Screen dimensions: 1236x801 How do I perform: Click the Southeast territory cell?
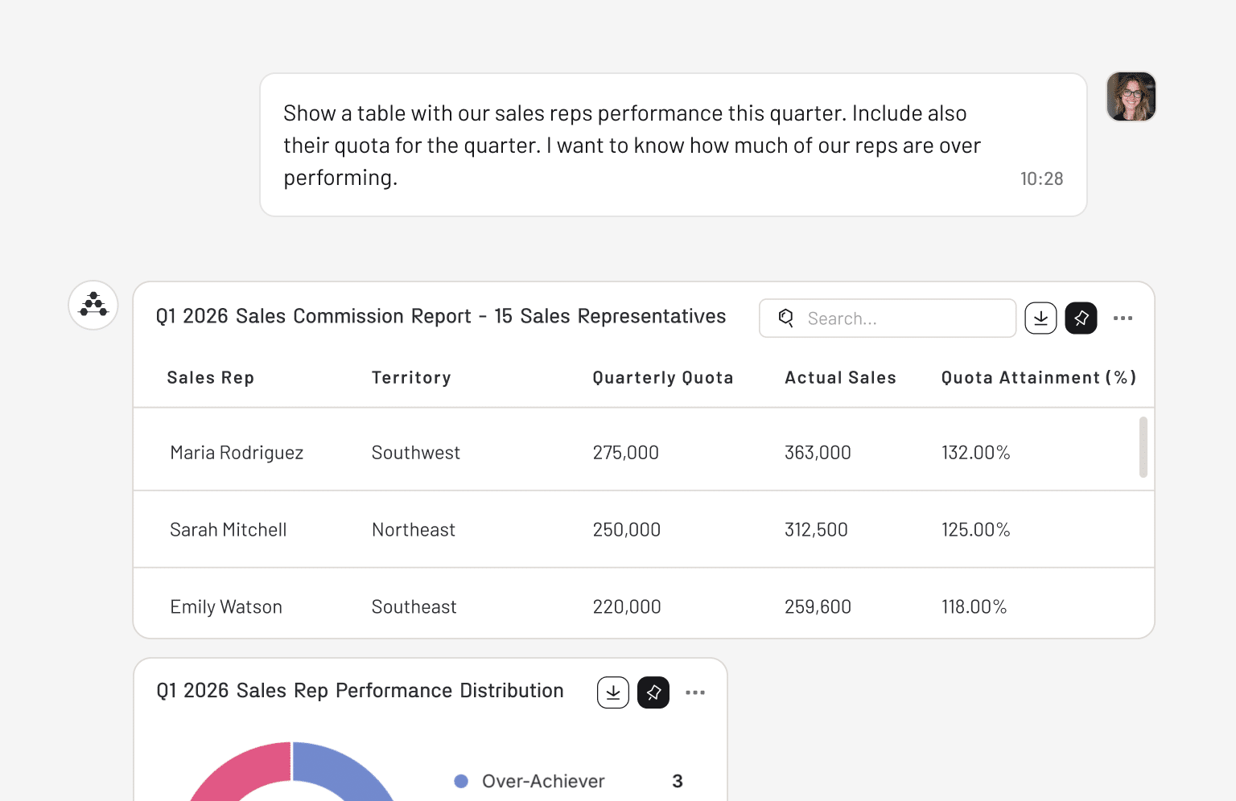coord(414,607)
